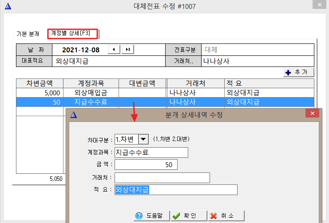Click the 적요 input with 외상대지급
This screenshot has height=223, width=329.
(176, 190)
